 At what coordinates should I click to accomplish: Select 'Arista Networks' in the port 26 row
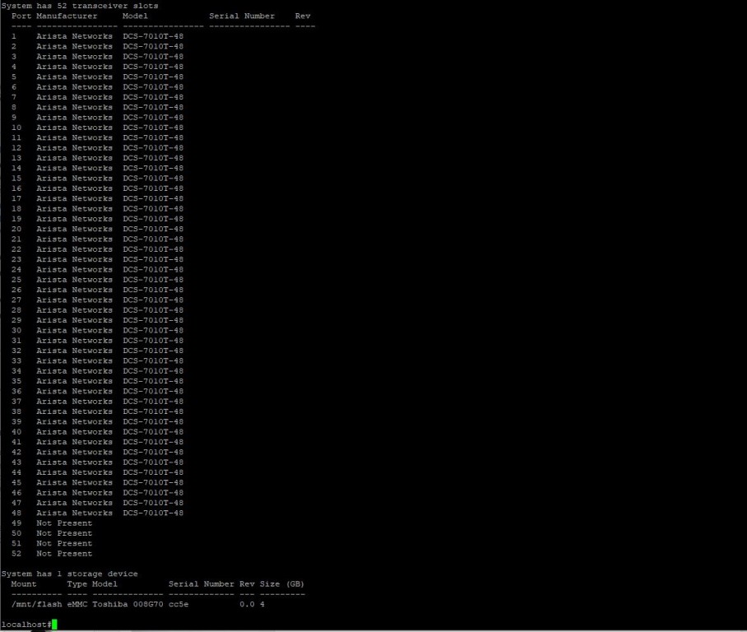tap(74, 290)
